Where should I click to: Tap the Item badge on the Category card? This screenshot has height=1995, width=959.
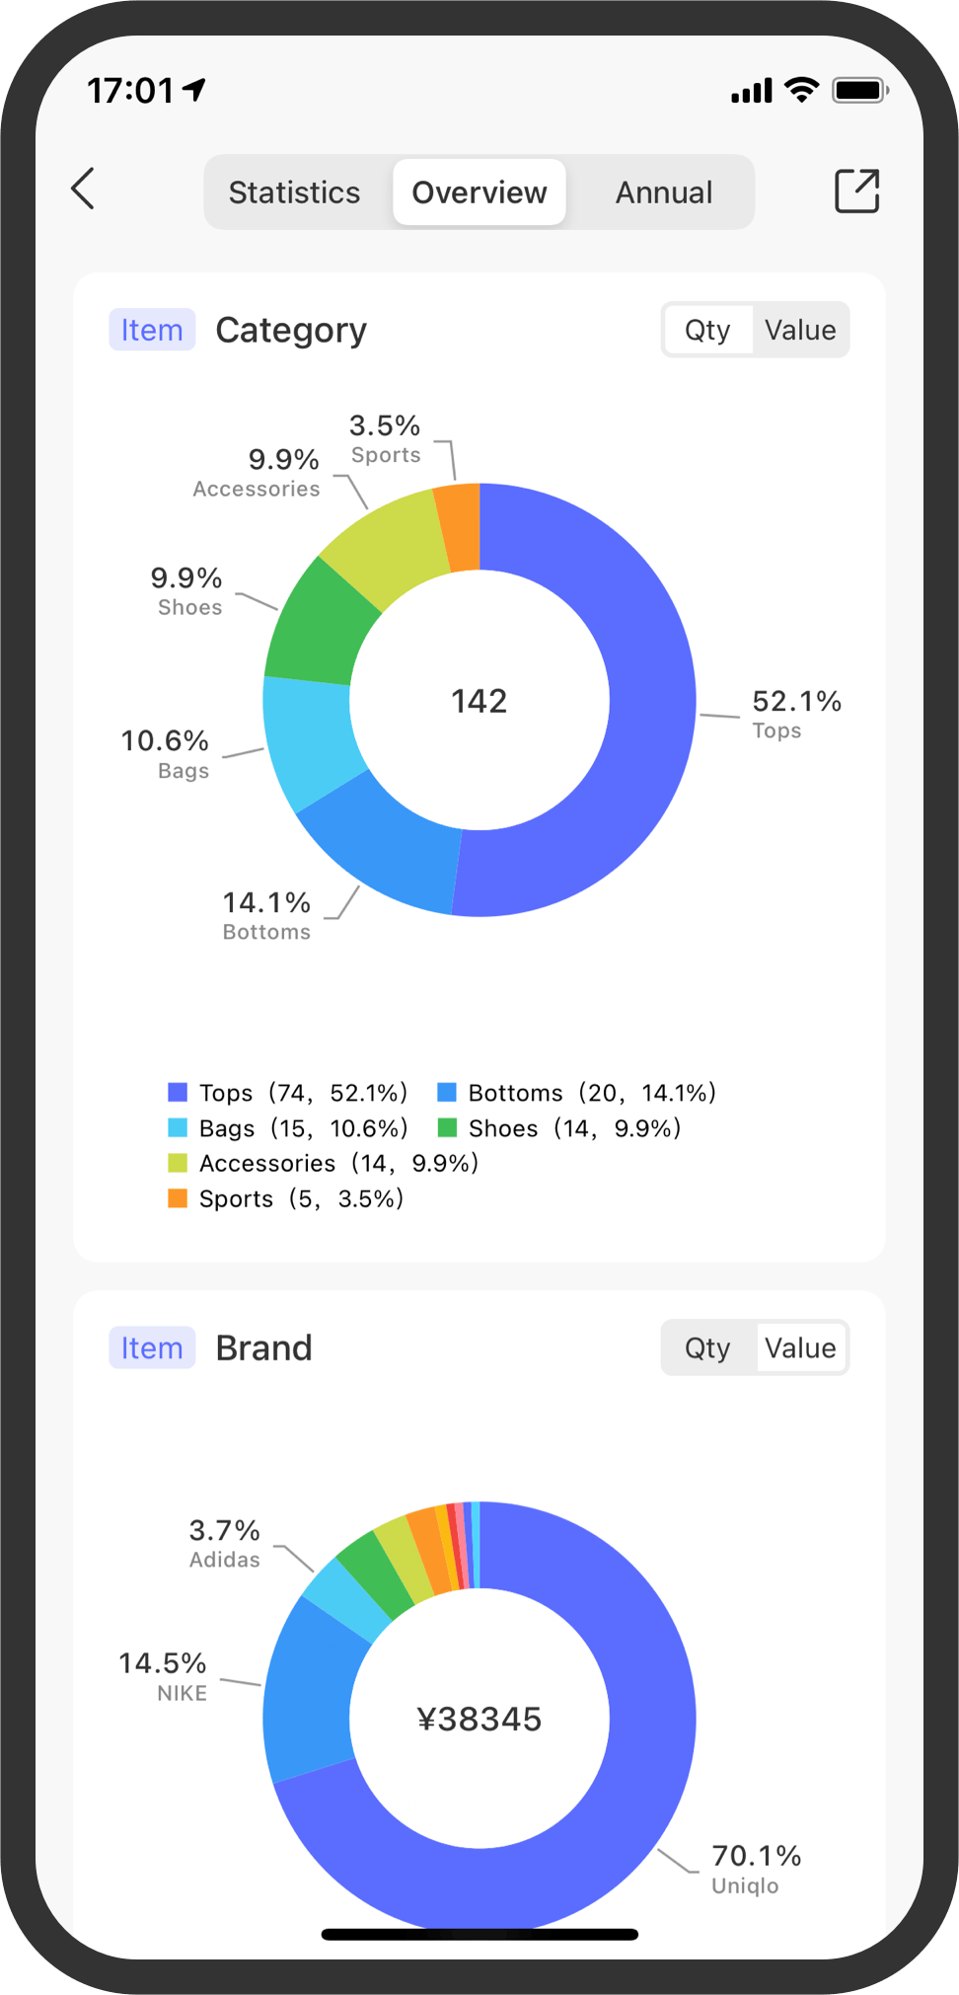152,330
